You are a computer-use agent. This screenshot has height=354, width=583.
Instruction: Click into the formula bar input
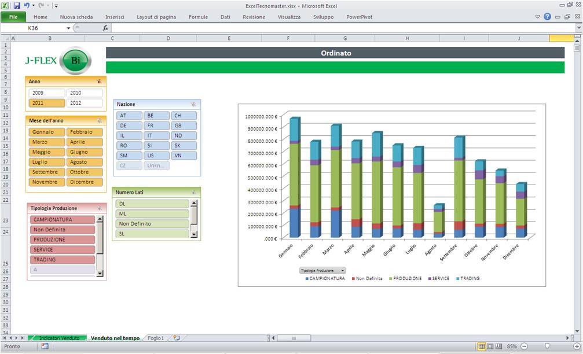click(343, 28)
